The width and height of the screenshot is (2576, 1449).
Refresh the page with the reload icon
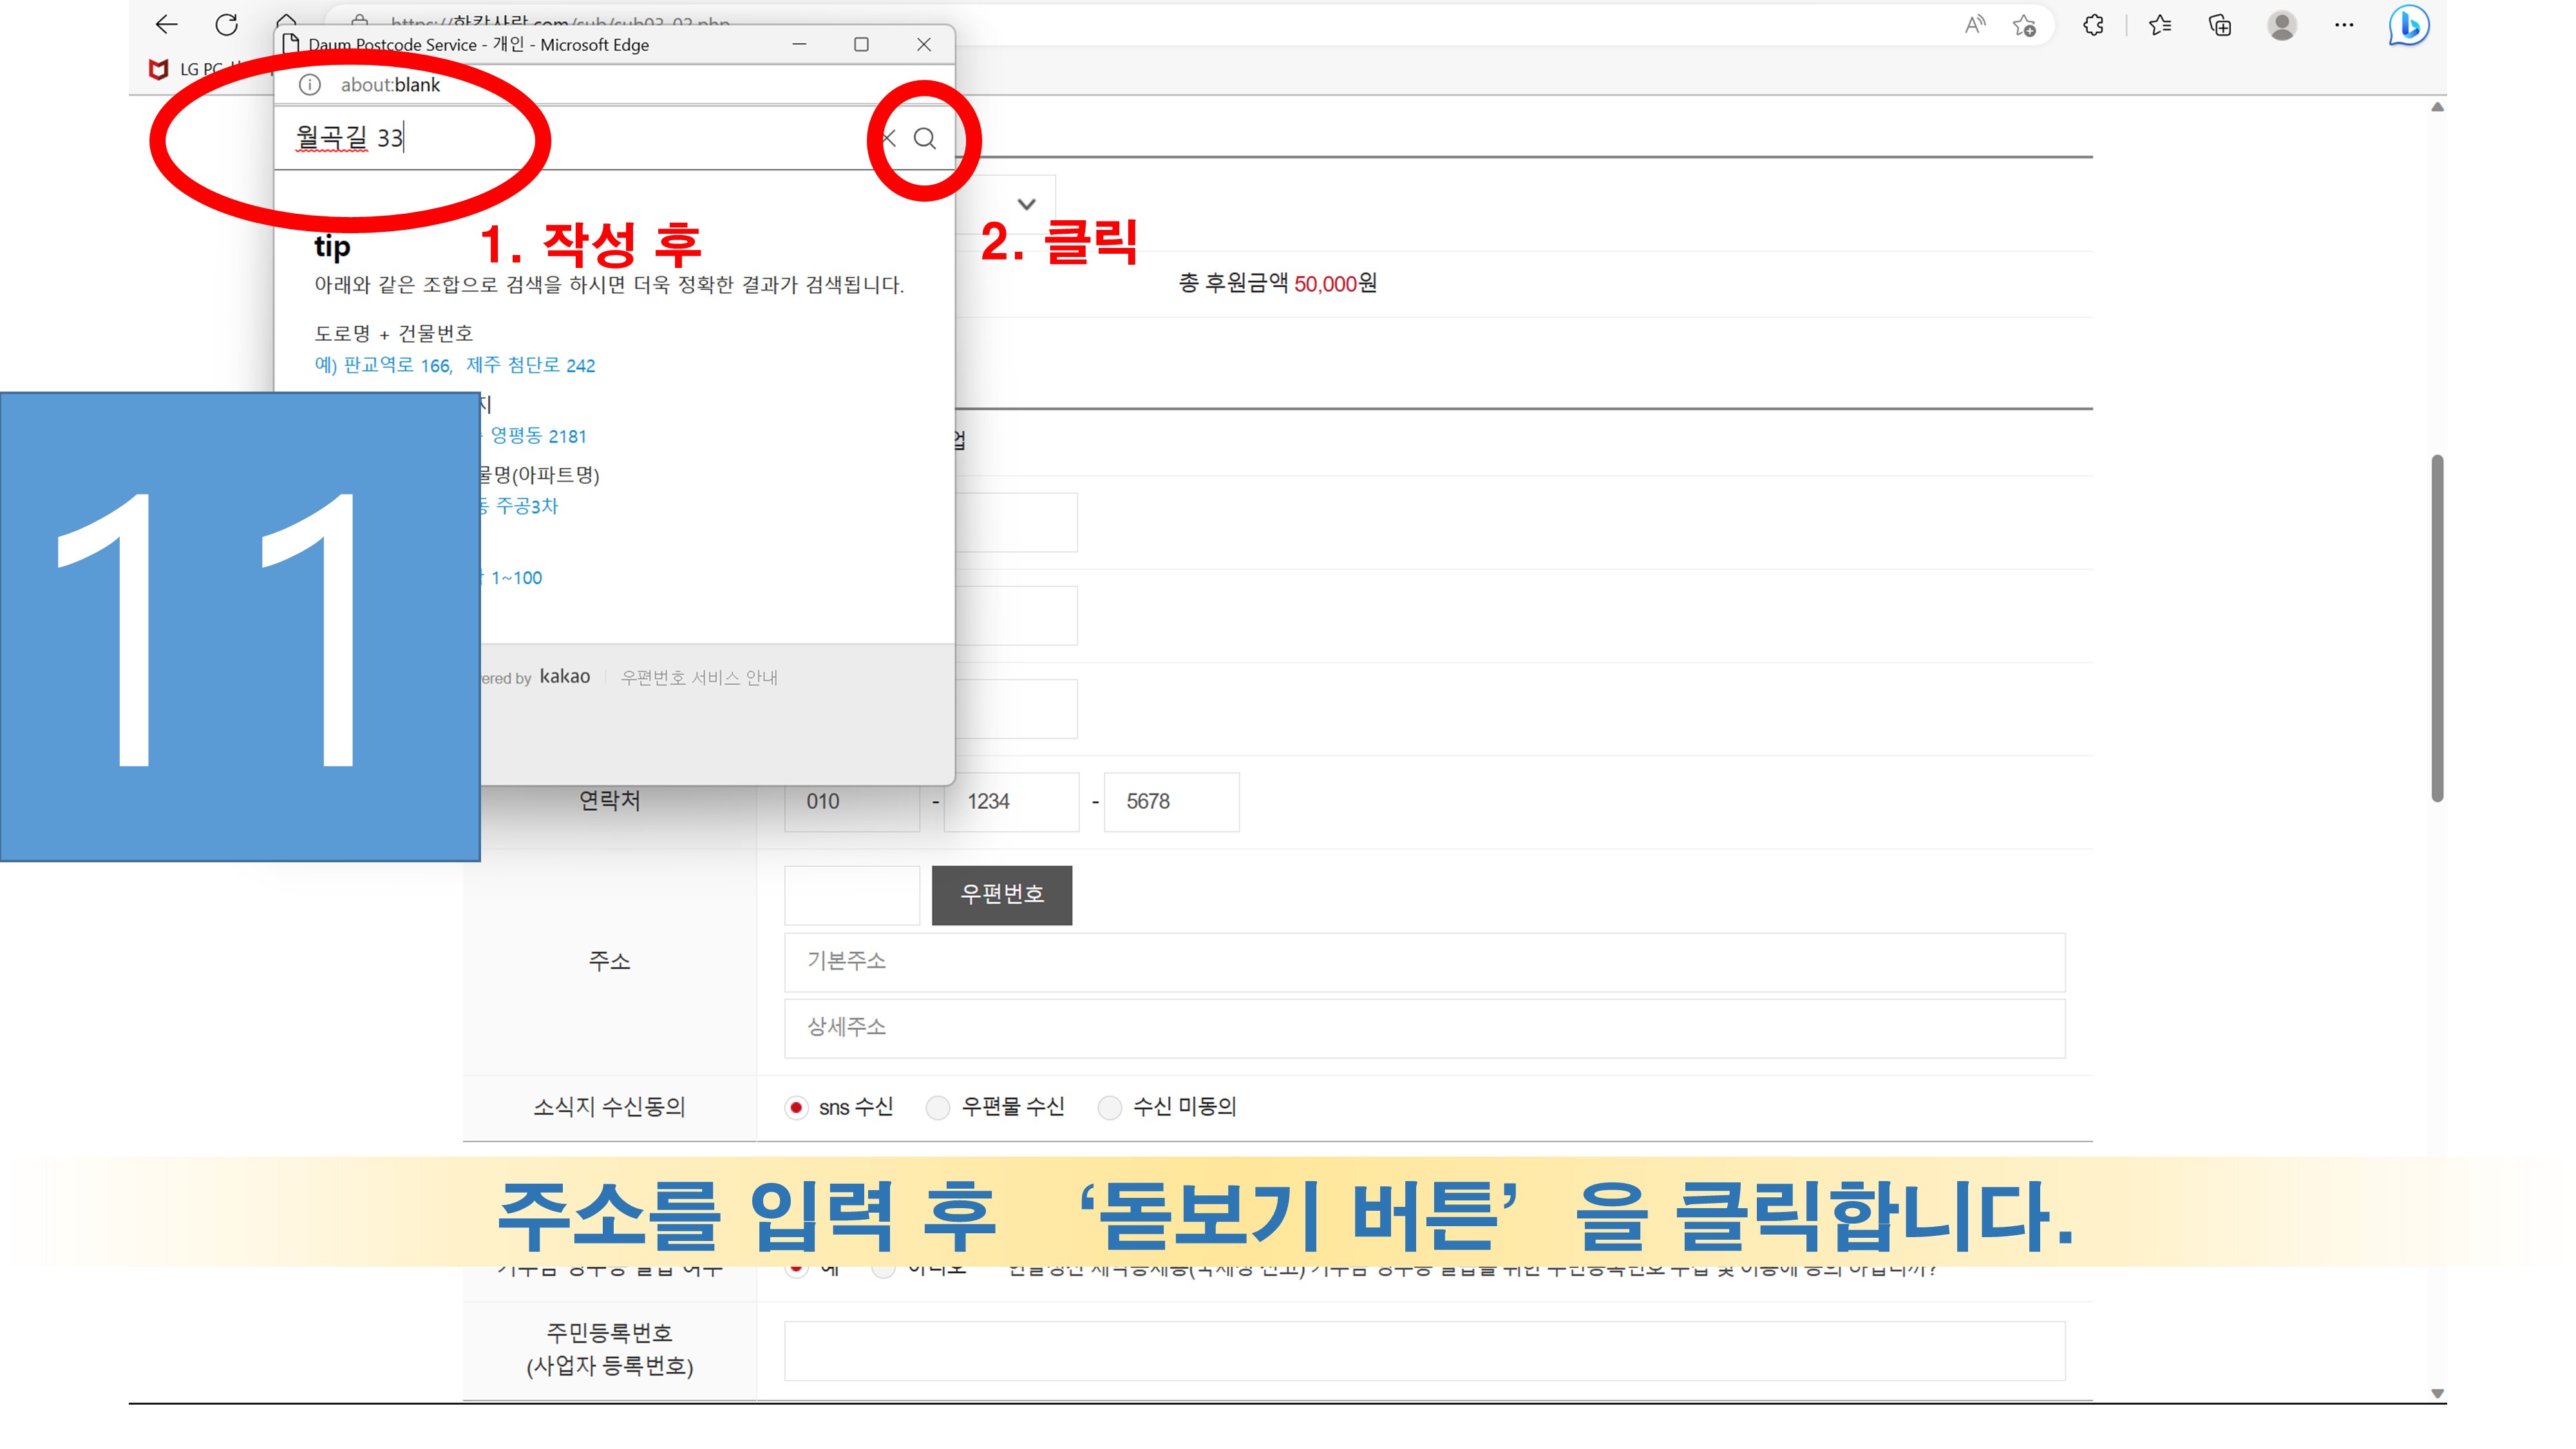click(227, 25)
